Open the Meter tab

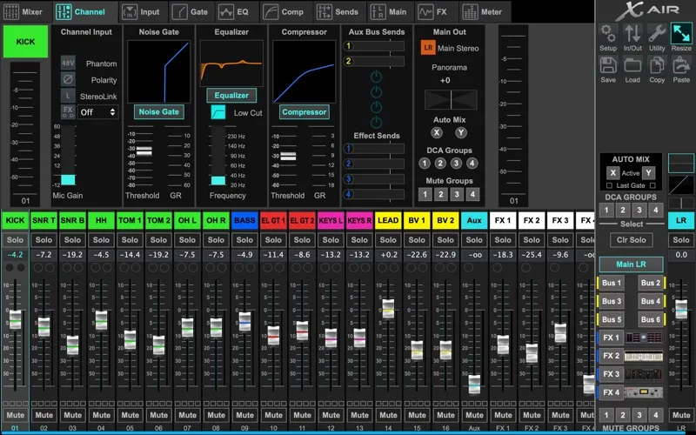pyautogui.click(x=483, y=12)
